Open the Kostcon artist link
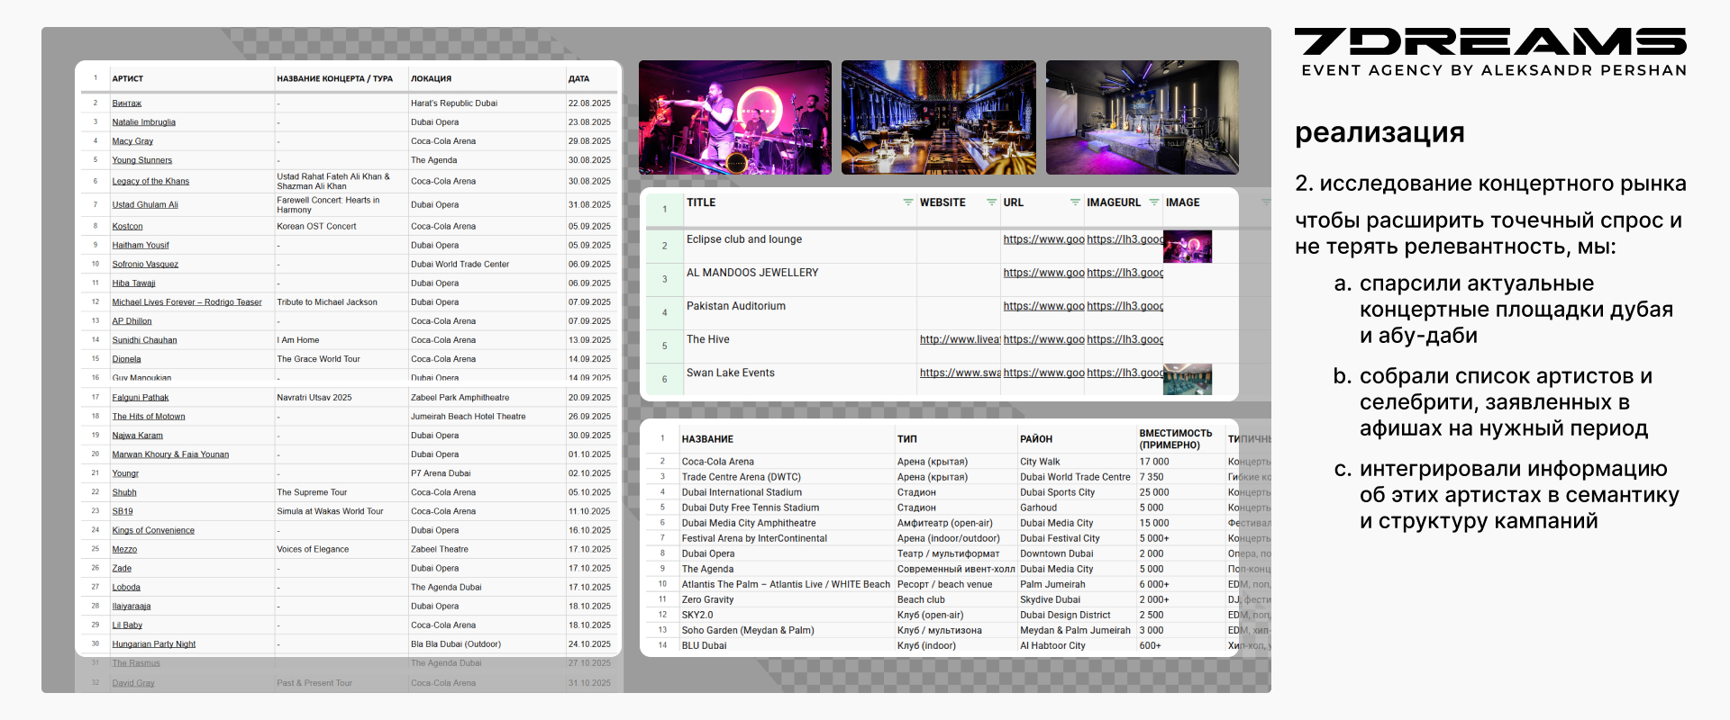Screen dimensions: 1730x720 point(127,227)
